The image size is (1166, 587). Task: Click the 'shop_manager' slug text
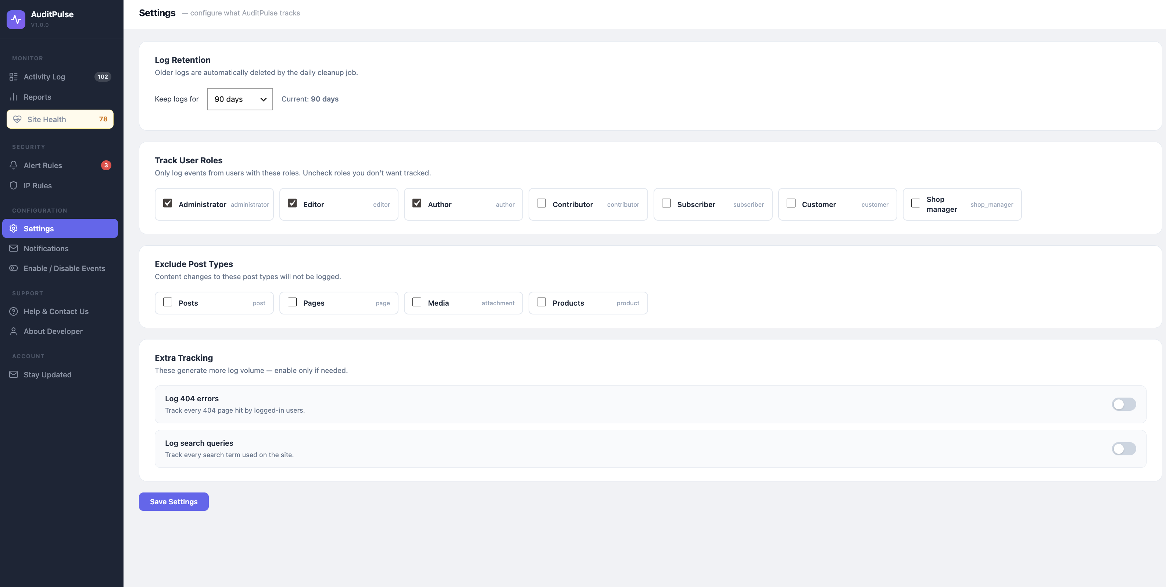coord(992,204)
